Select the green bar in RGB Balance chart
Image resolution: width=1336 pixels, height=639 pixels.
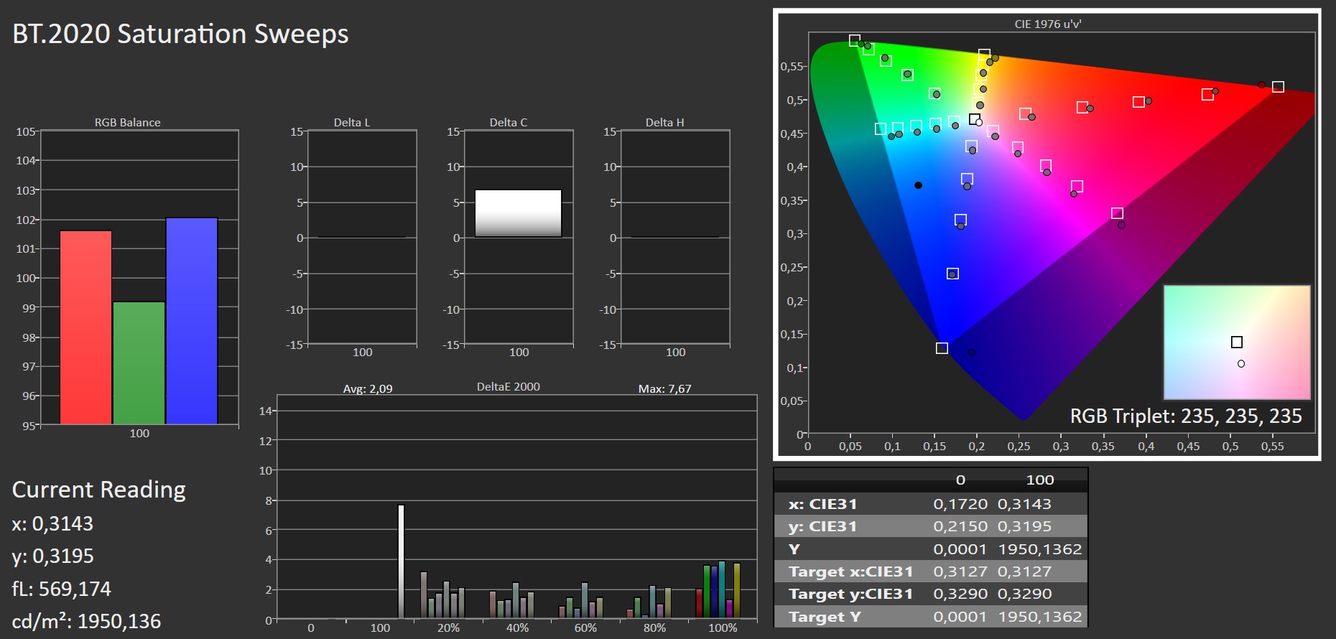(x=139, y=363)
